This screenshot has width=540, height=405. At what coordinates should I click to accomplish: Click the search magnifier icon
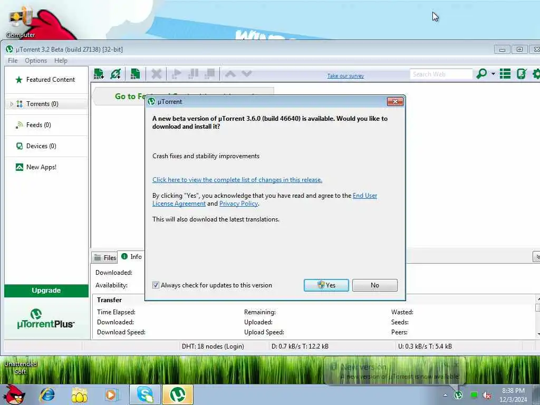click(481, 74)
